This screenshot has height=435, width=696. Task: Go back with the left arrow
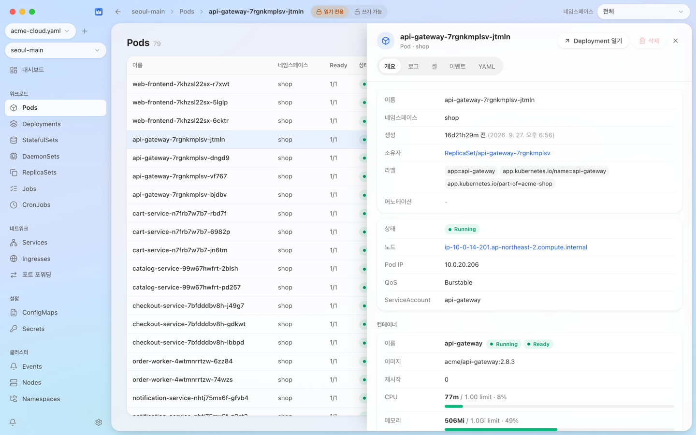118,12
